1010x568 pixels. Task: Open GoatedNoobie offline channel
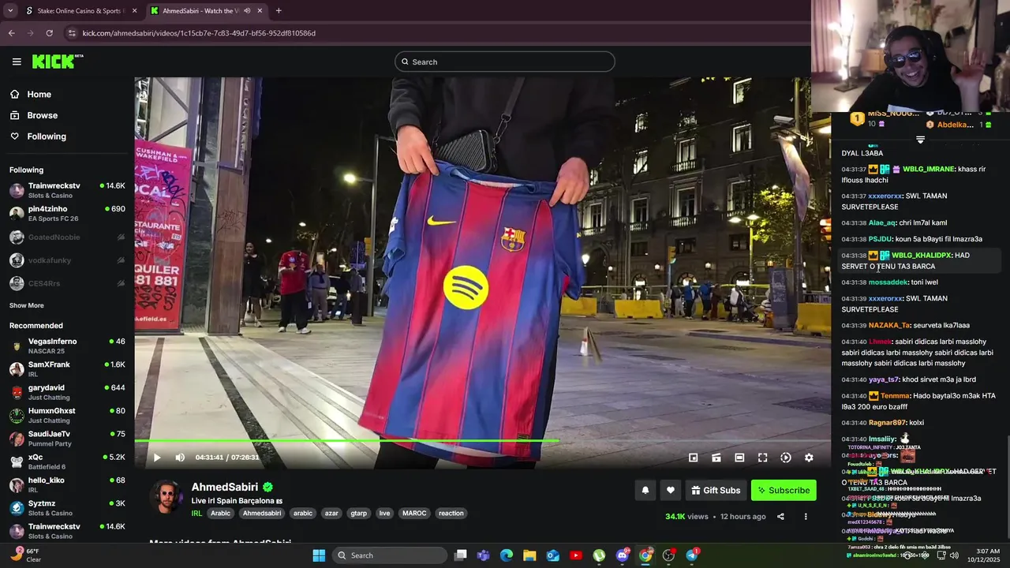coord(67,237)
